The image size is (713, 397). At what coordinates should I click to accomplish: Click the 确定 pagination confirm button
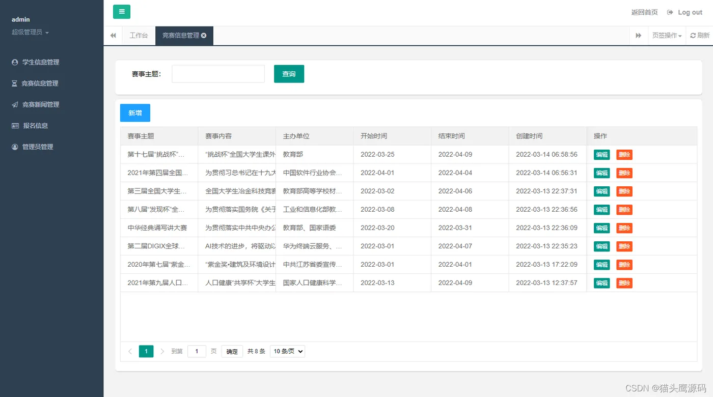pyautogui.click(x=232, y=351)
